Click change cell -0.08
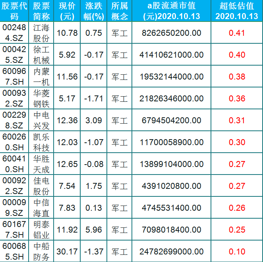 click(94, 164)
